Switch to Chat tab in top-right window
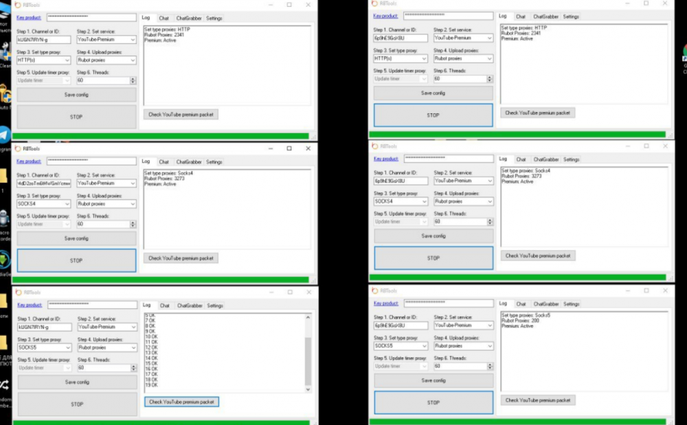 point(521,16)
